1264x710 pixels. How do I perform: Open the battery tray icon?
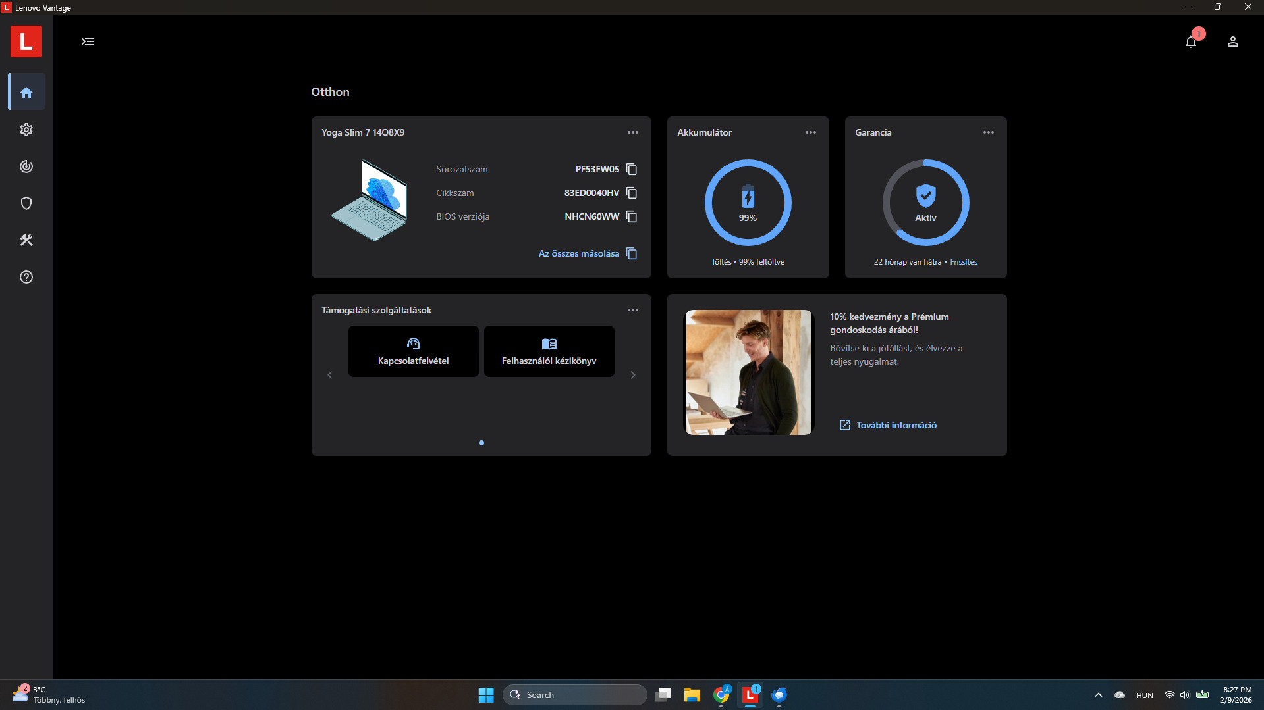coord(1203,695)
